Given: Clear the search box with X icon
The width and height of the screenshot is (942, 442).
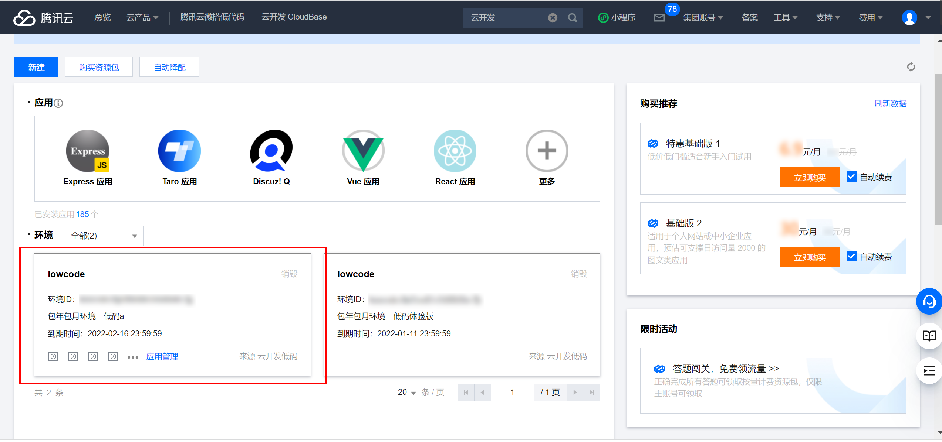Looking at the screenshot, I should [x=553, y=18].
